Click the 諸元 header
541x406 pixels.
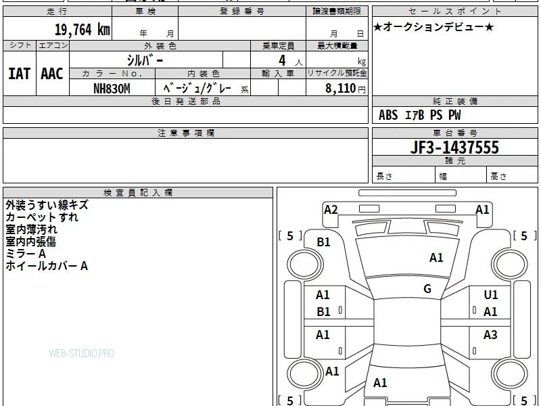[x=454, y=160]
